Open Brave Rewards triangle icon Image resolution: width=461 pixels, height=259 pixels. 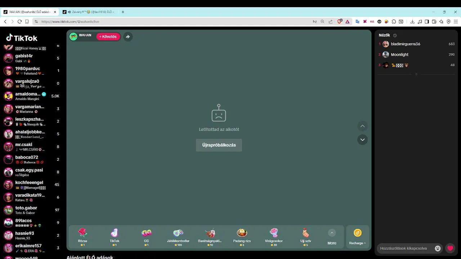pos(348,22)
